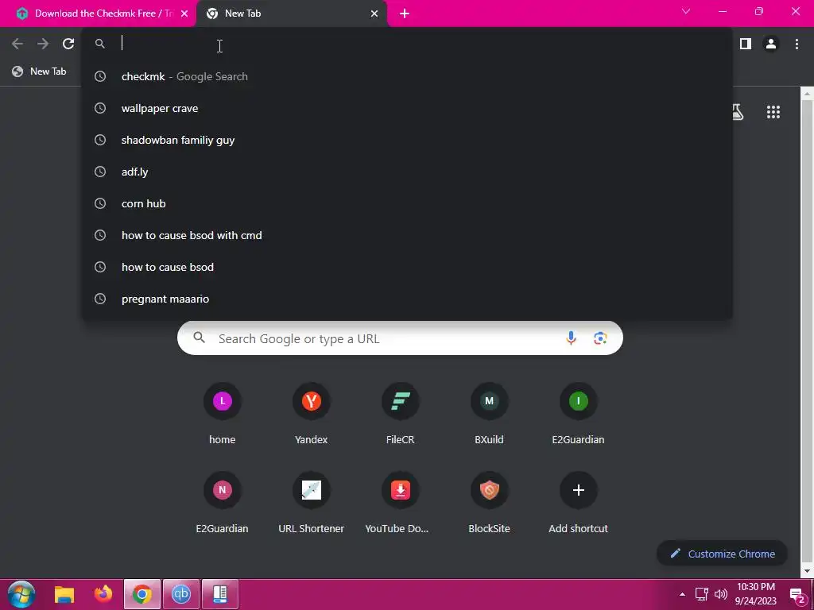This screenshot has width=814, height=610.
Task: Click the Customize Chrome button
Action: tap(722, 554)
